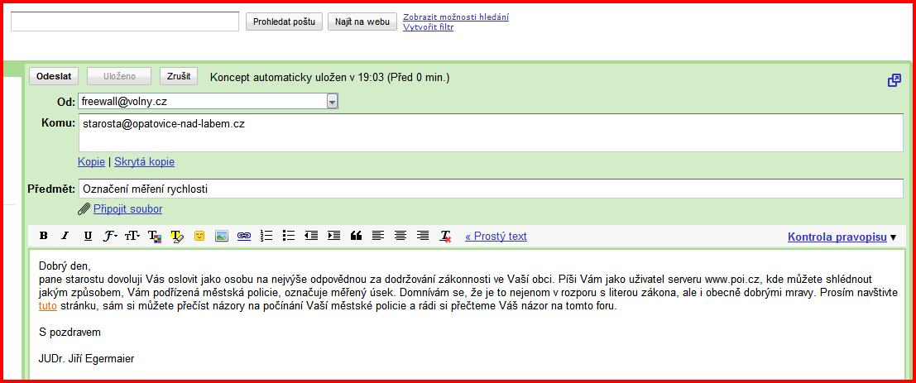Open the font family dropdown

tap(110, 237)
